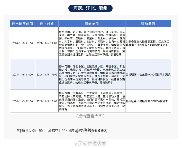Click the 影响范围 column header
Image resolution: width=182 pixels, height=148 pixels.
92,24
